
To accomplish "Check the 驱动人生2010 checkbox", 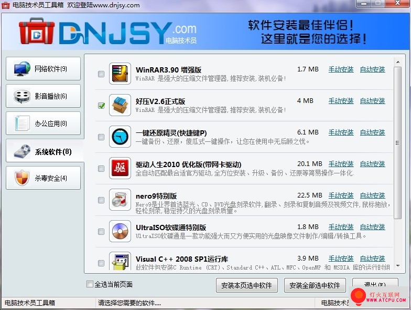I will [x=101, y=169].
